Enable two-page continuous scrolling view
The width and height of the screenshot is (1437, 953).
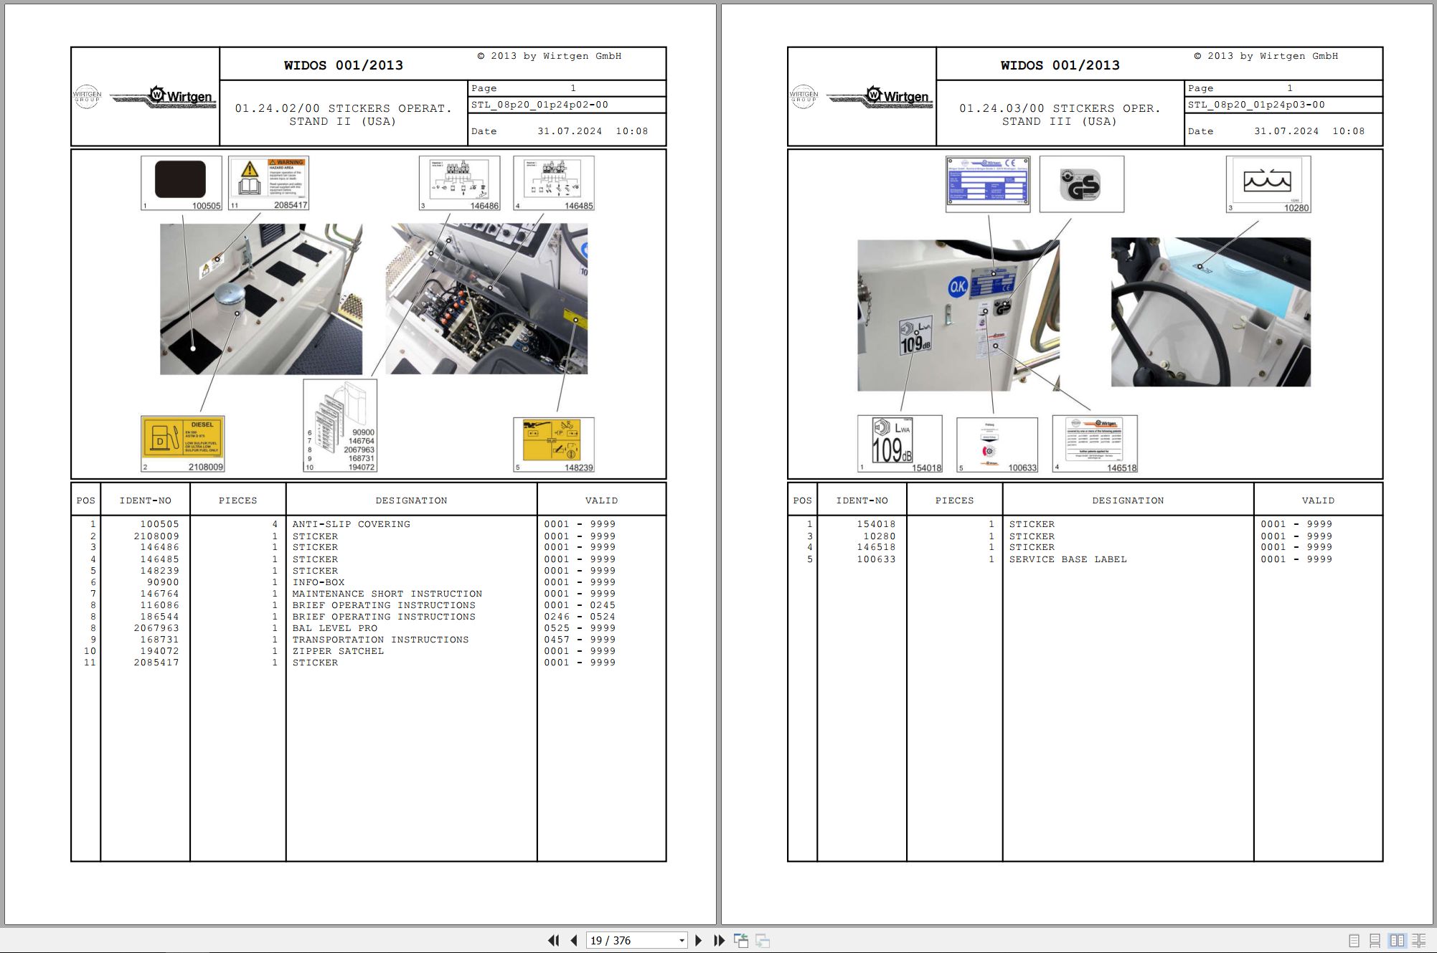pyautogui.click(x=1418, y=941)
